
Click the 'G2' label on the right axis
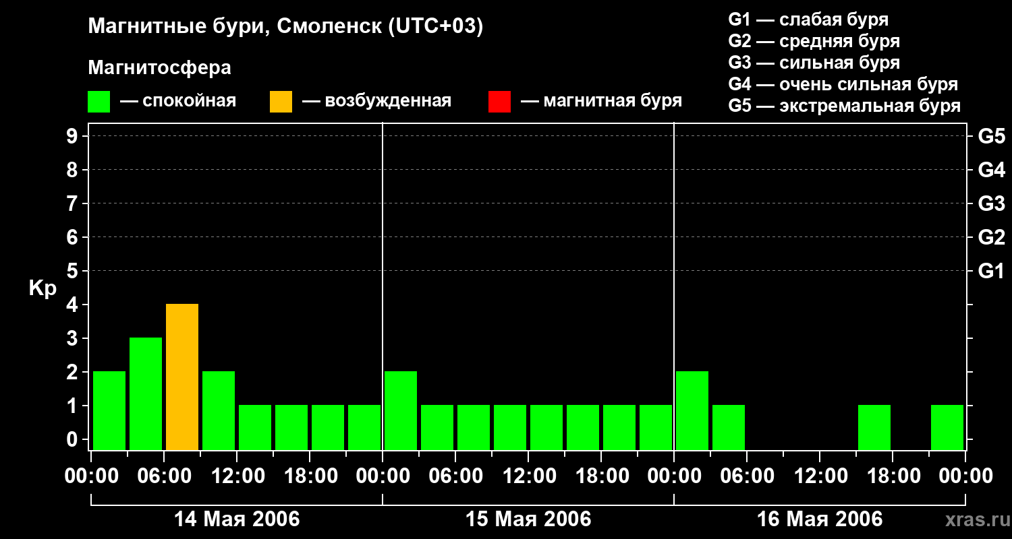(x=992, y=237)
